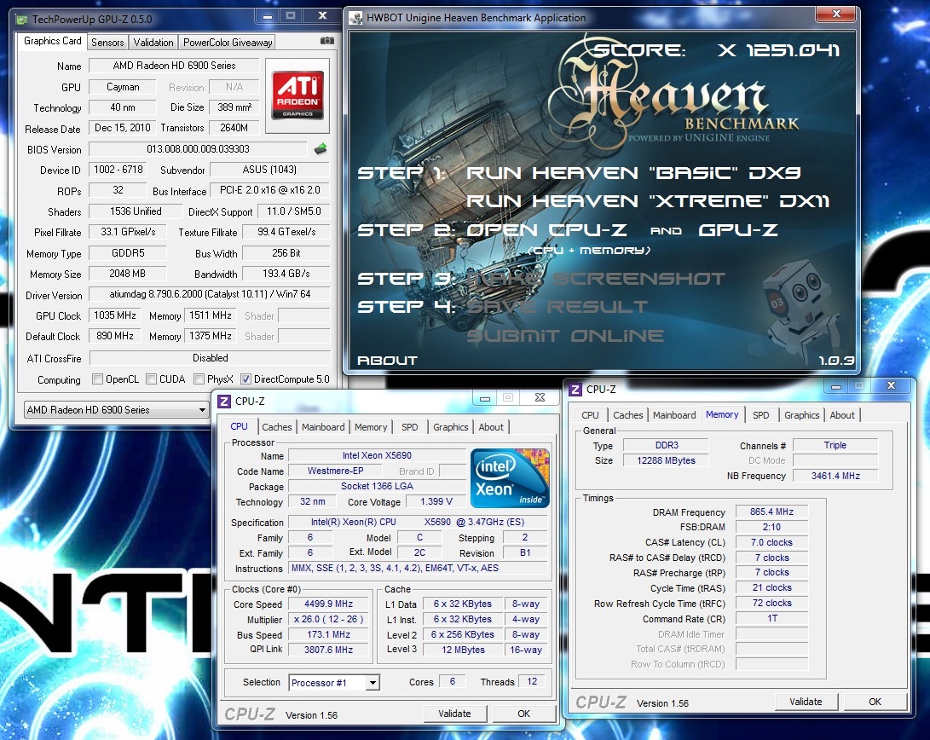
Task: Open the PowerColor Giveaway tab
Action: (x=227, y=42)
